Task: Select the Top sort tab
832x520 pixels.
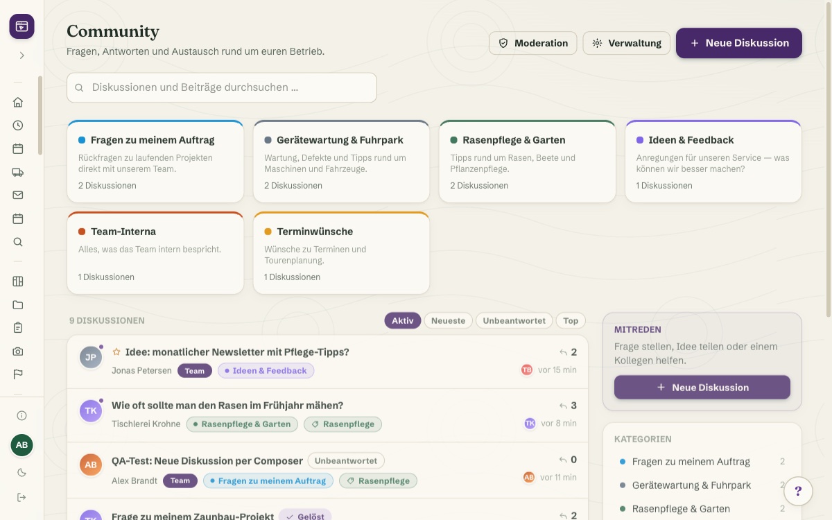Action: [571, 320]
